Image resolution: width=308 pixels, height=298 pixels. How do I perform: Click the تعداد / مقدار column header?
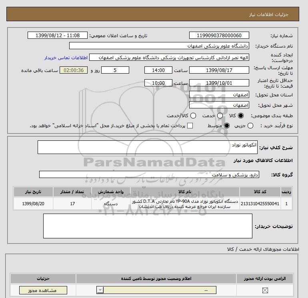click(x=72, y=192)
